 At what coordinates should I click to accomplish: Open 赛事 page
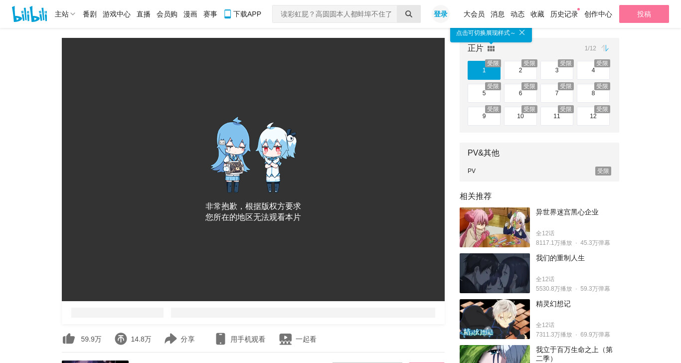pyautogui.click(x=210, y=14)
